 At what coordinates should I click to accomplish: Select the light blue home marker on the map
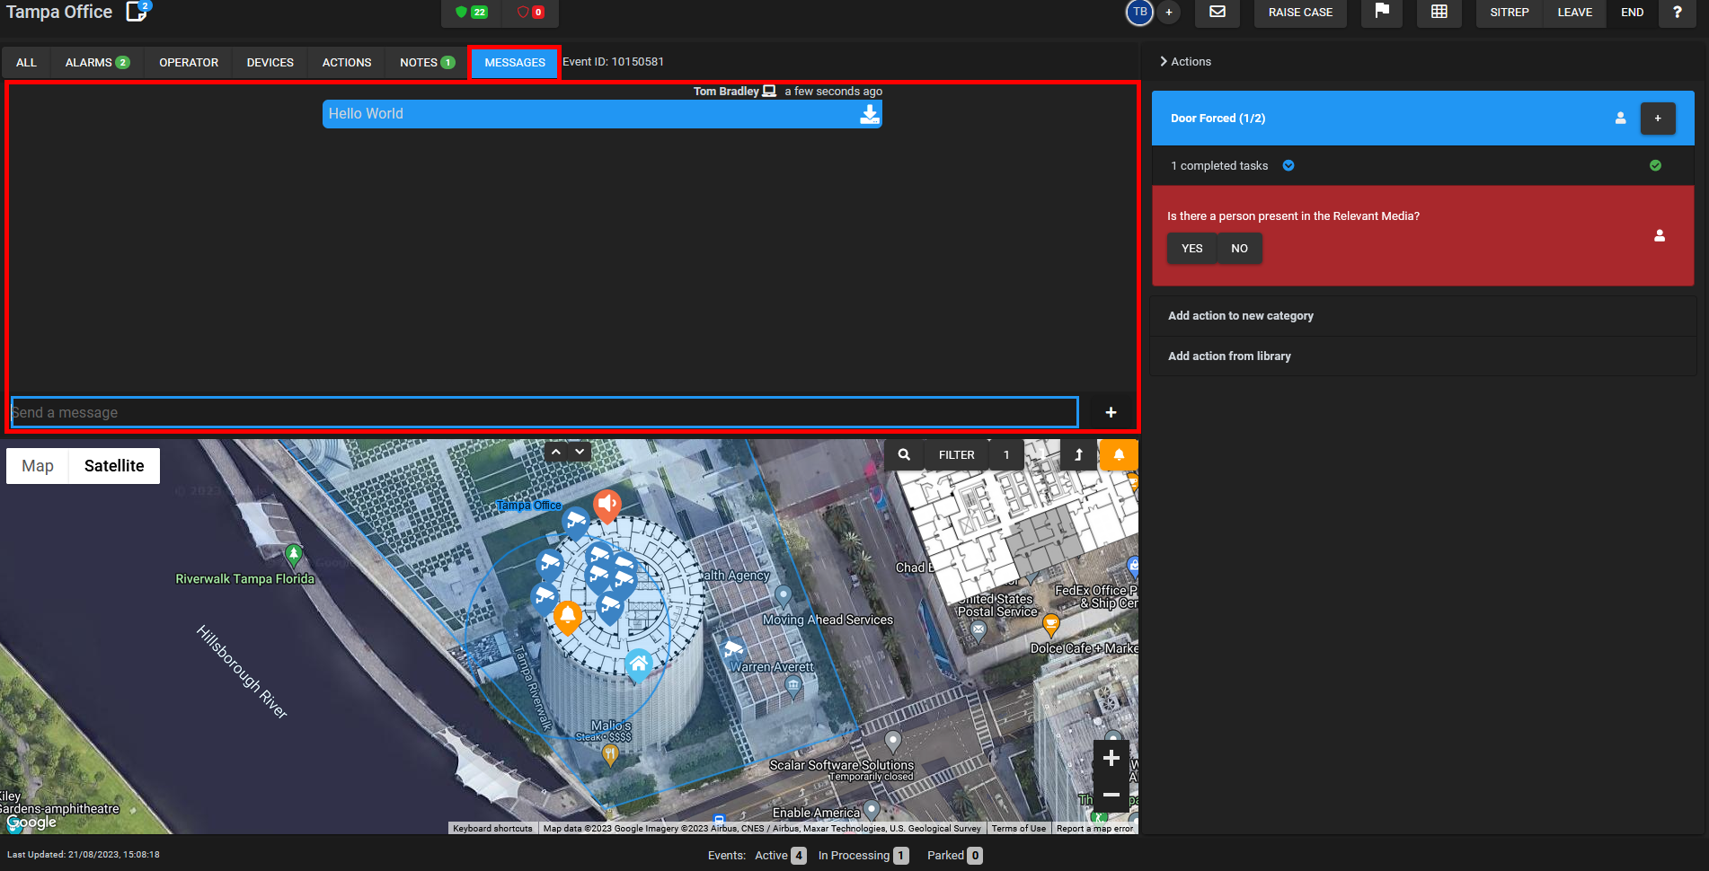(639, 664)
